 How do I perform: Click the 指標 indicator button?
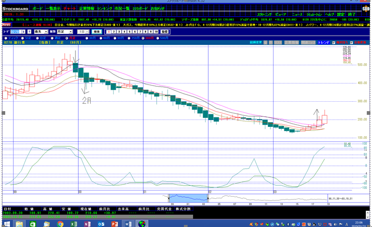(x=165, y=32)
